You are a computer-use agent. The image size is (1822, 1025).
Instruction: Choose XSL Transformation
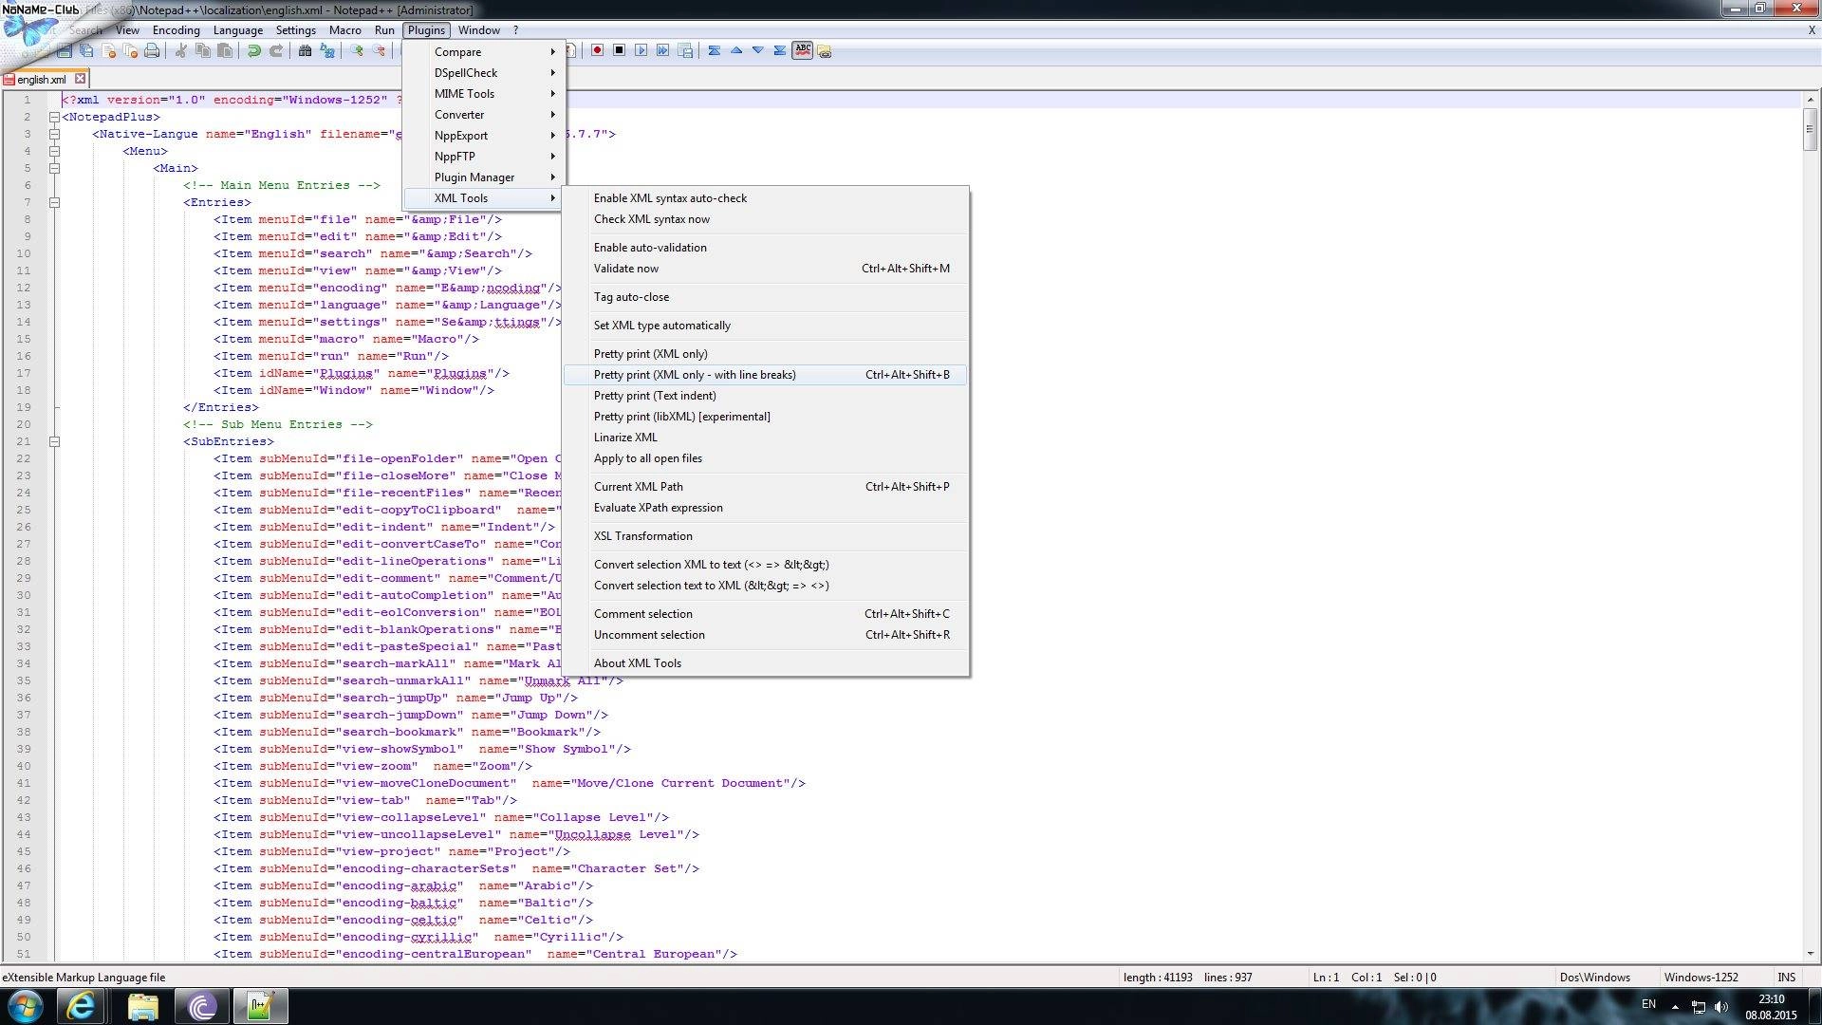coord(765,536)
